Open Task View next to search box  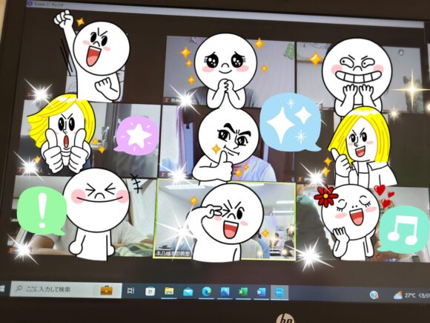131,291
